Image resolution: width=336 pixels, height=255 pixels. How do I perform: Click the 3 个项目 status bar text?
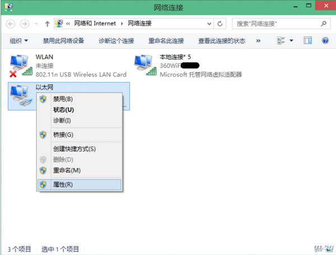[19, 249]
